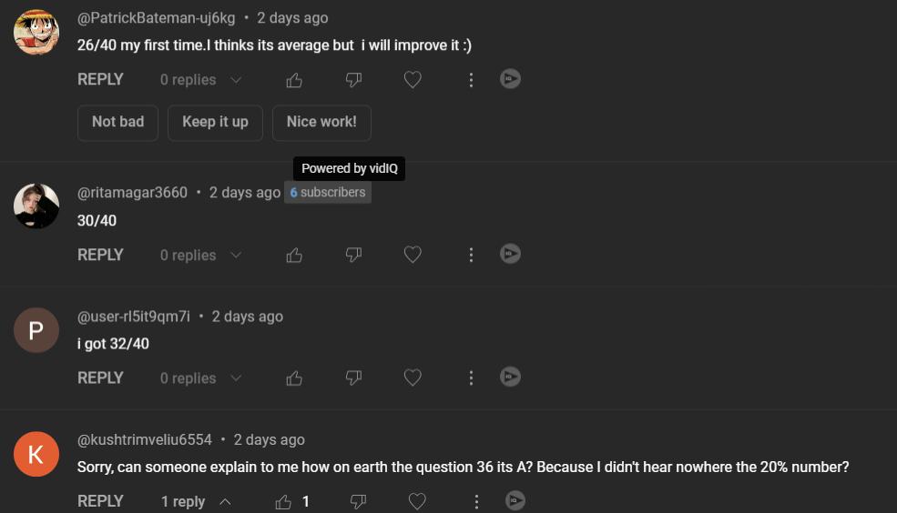Reply to user-rl5it9qm7i's comment

tap(100, 377)
